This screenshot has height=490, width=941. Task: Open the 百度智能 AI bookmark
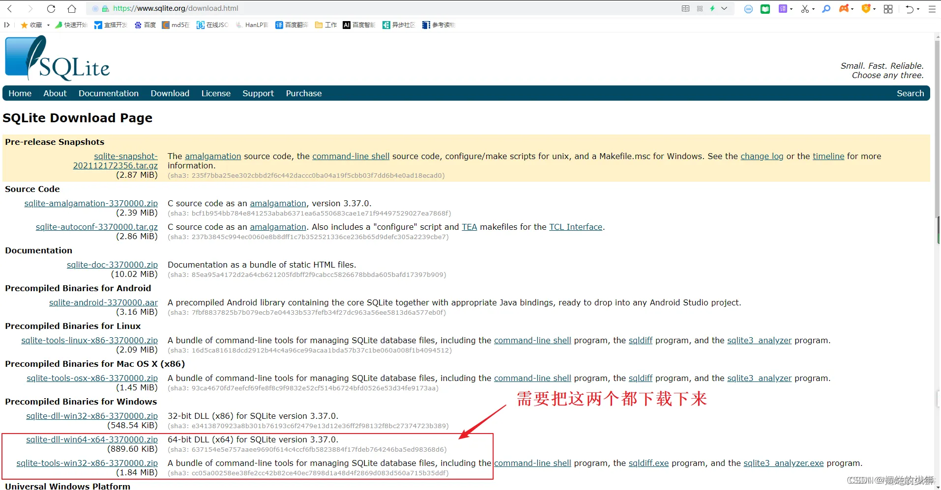tap(359, 25)
